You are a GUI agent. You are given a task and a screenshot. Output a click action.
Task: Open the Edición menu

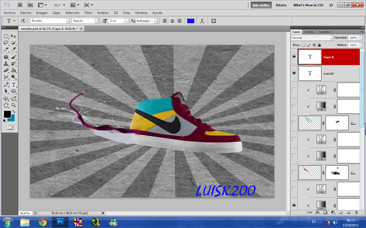click(x=26, y=13)
